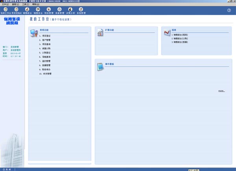Open 我的工作台 in the toolbar

click(x=6, y=11)
